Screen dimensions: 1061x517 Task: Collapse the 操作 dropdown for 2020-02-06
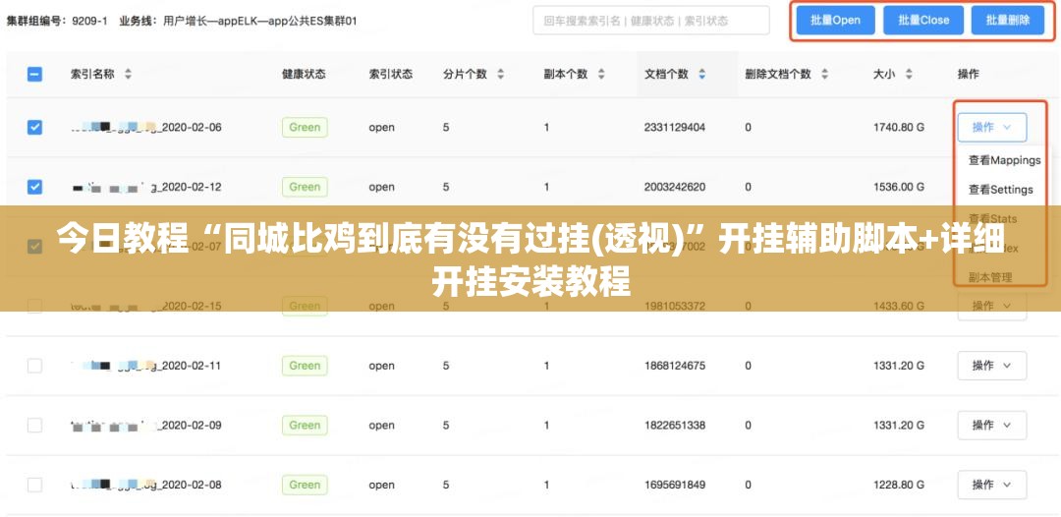point(992,127)
